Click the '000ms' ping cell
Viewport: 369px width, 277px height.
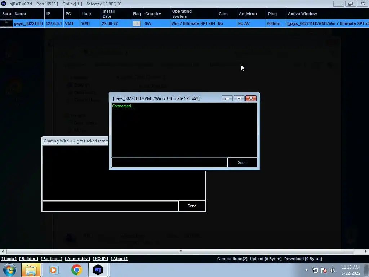coord(276,23)
